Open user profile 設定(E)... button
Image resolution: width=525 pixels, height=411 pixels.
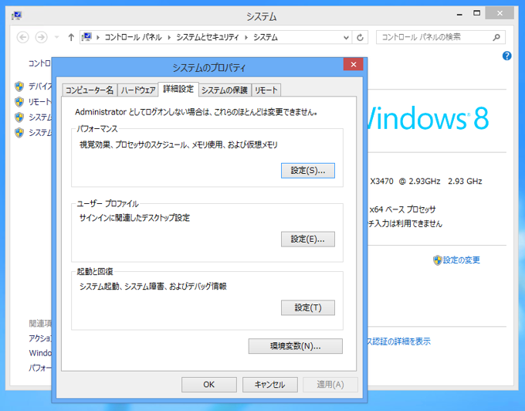[x=308, y=239]
